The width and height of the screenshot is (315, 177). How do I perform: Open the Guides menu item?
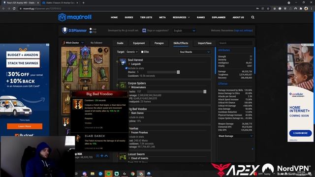pyautogui.click(x=129, y=18)
